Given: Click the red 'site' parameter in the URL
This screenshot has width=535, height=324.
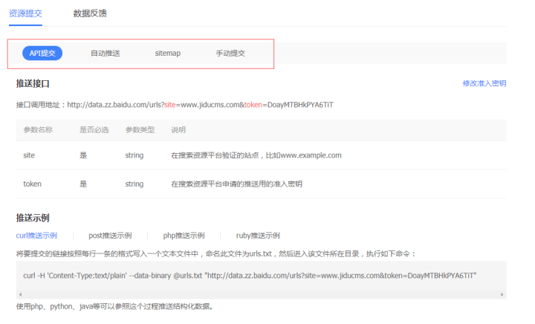Looking at the screenshot, I should click(170, 105).
